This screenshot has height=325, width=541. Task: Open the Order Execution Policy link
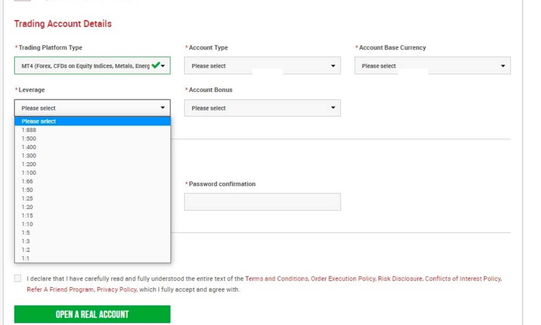(343, 279)
